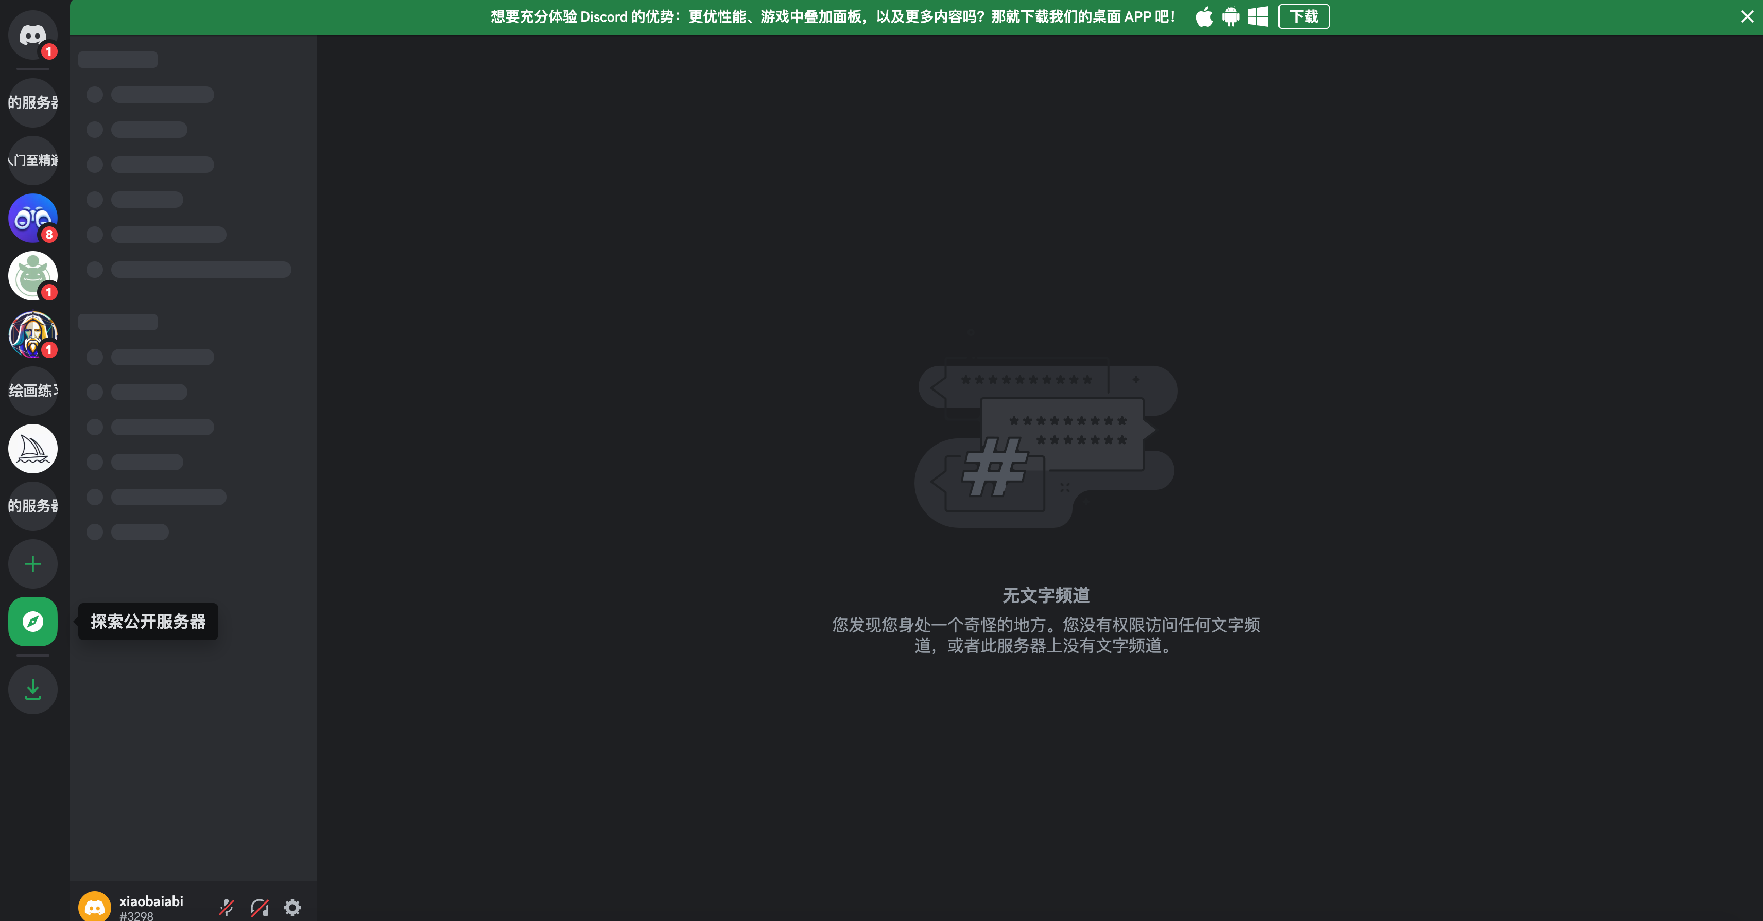1763x921 pixels.
Task: Open the Midjourney sailboat server
Action: (x=32, y=449)
